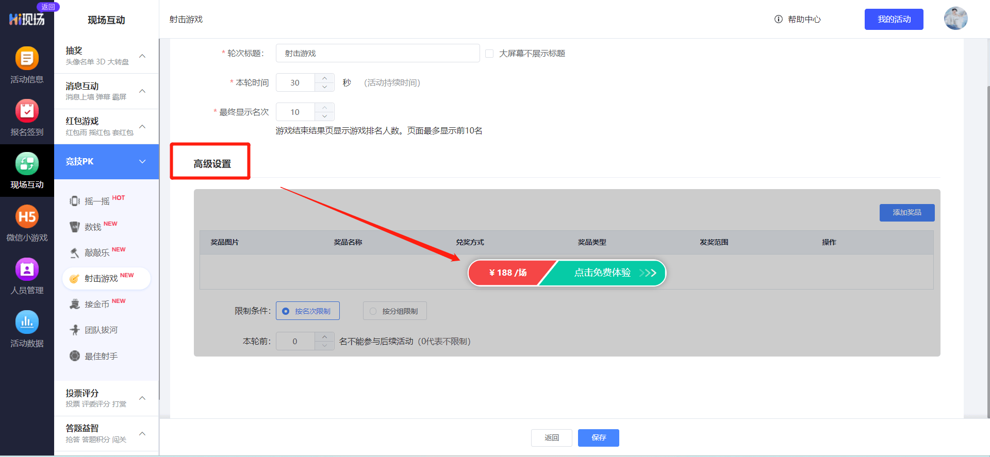The width and height of the screenshot is (990, 457).
Task: Click the 保存 button
Action: coord(598,437)
